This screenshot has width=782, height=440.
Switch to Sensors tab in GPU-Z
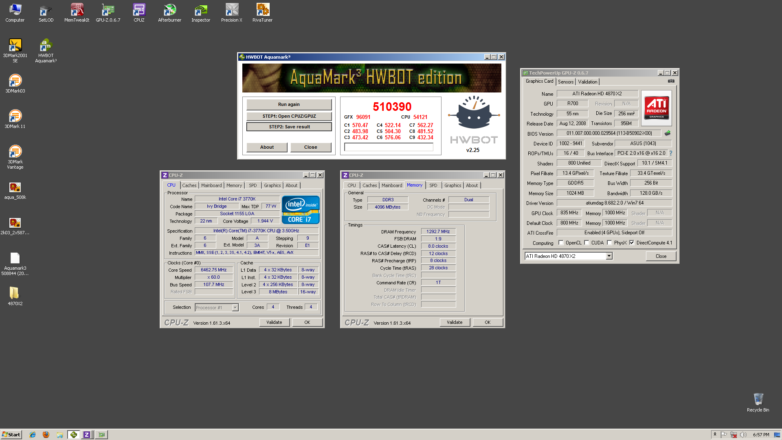click(x=566, y=82)
